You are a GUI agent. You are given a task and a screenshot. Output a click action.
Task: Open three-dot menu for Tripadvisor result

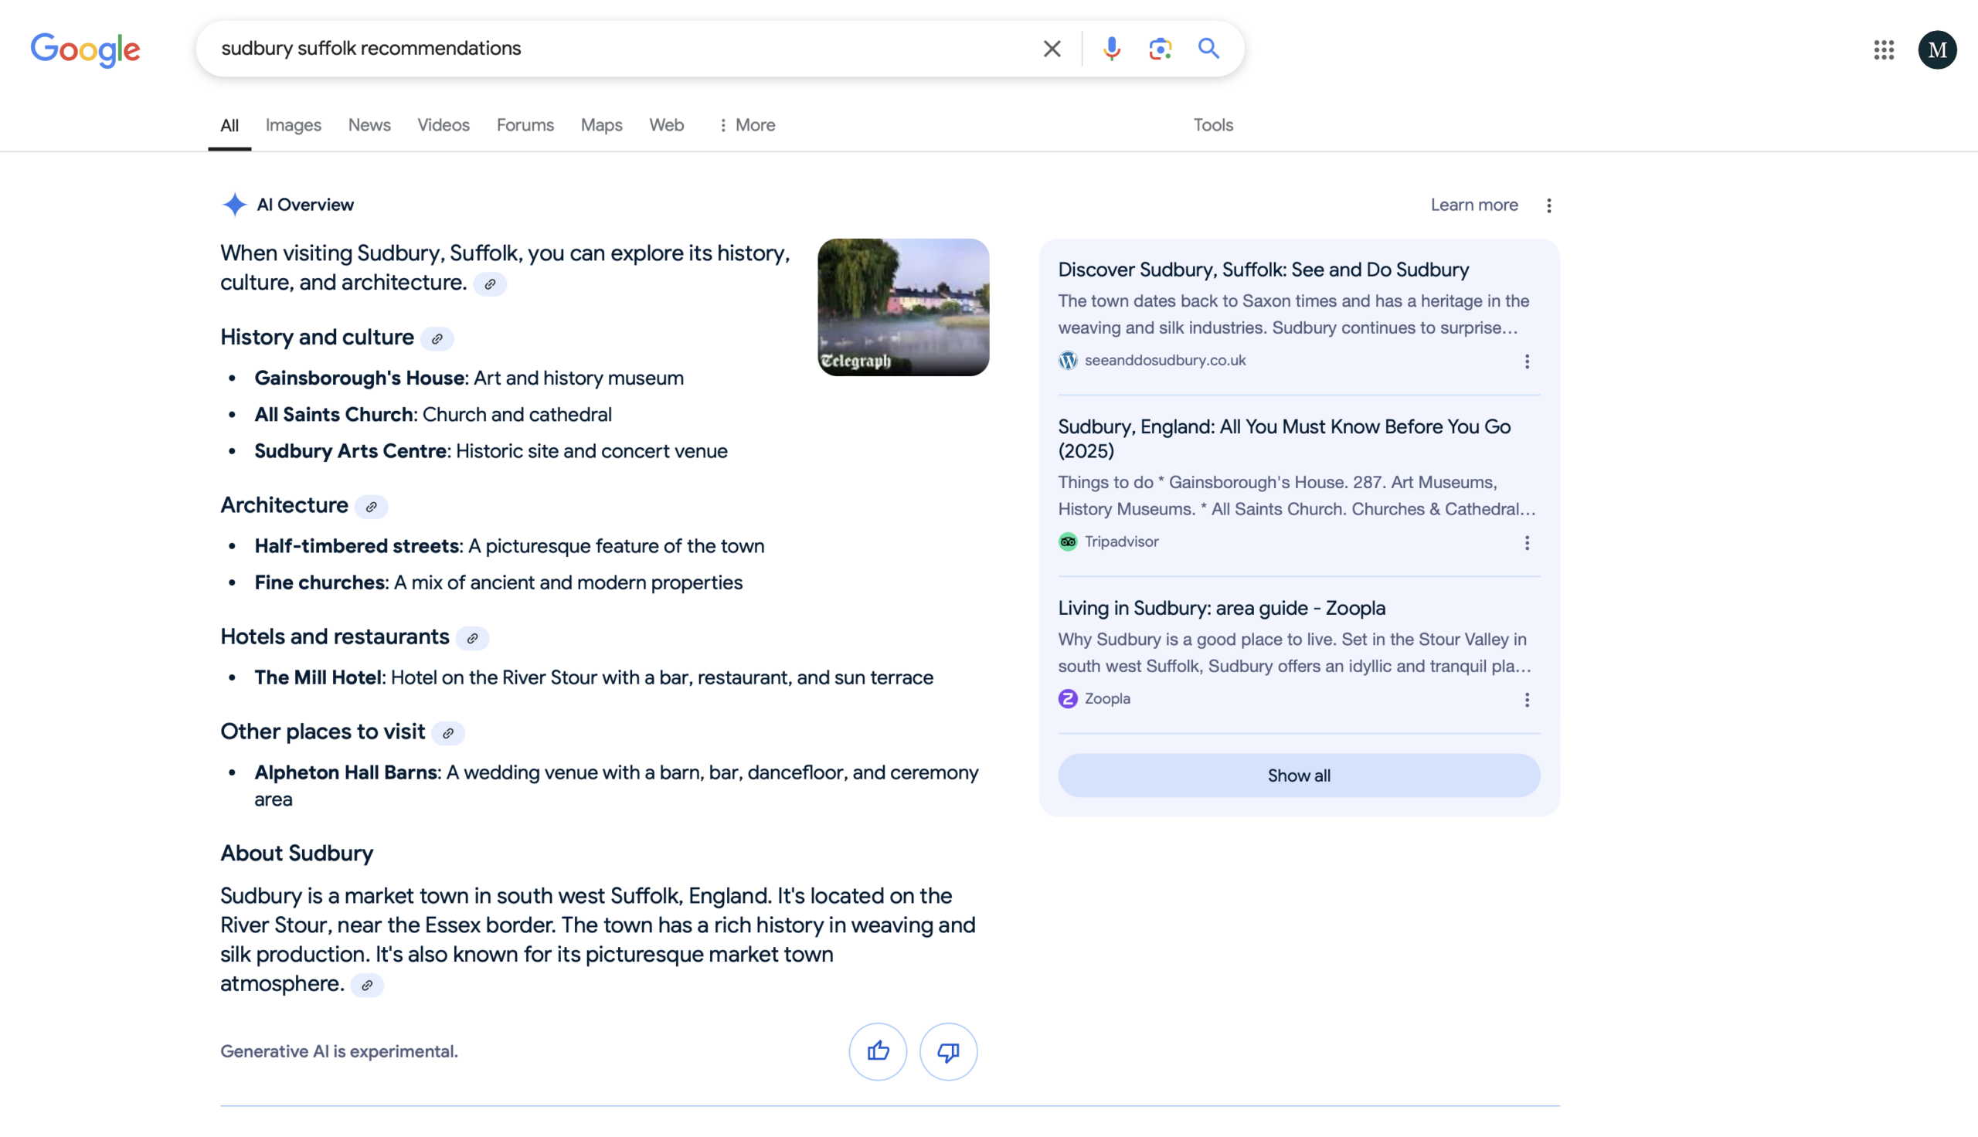[1527, 544]
